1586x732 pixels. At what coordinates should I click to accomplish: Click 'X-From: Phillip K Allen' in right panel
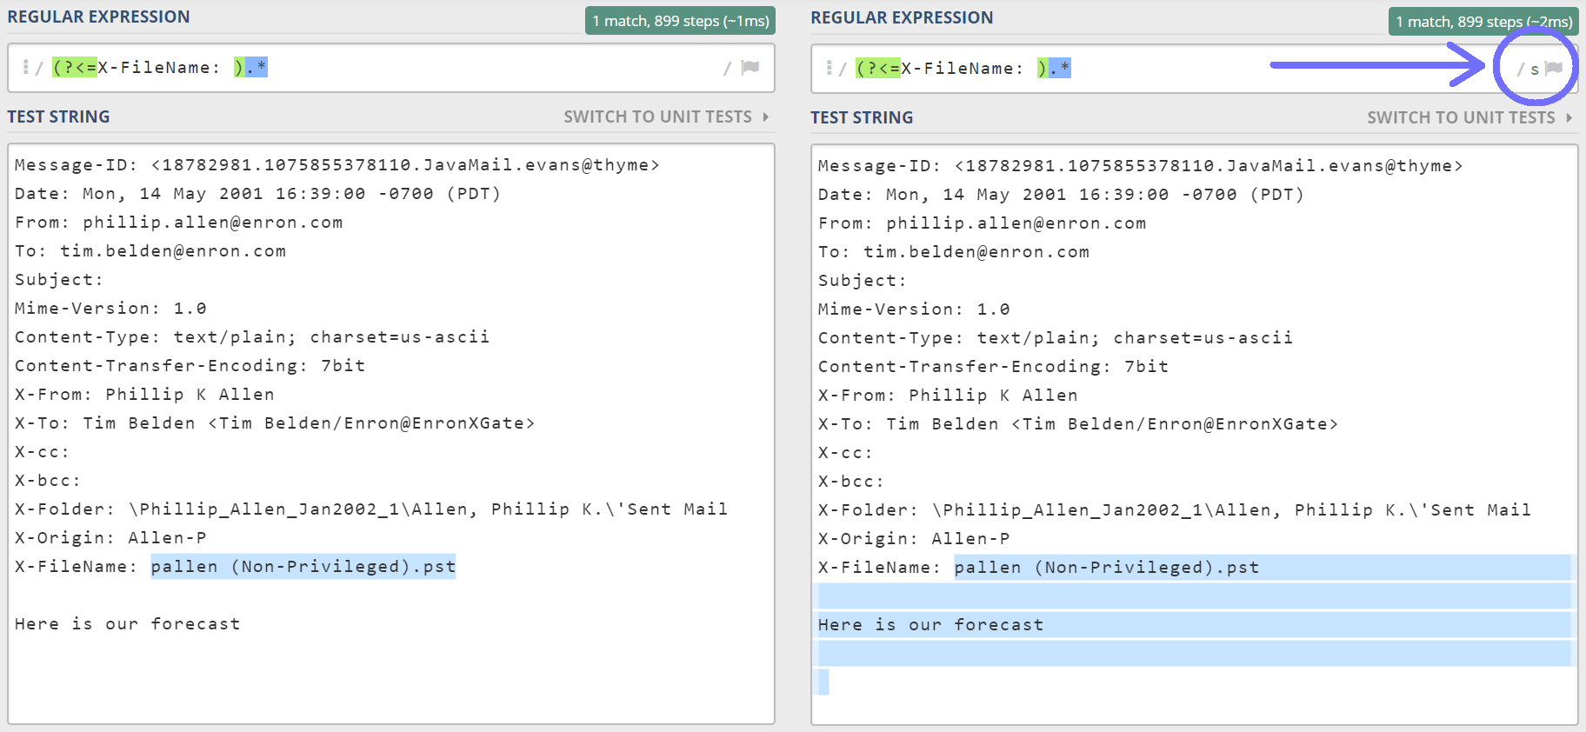pos(948,395)
